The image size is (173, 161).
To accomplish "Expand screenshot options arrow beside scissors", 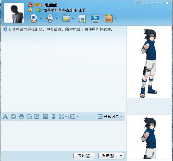I will 66,117.
